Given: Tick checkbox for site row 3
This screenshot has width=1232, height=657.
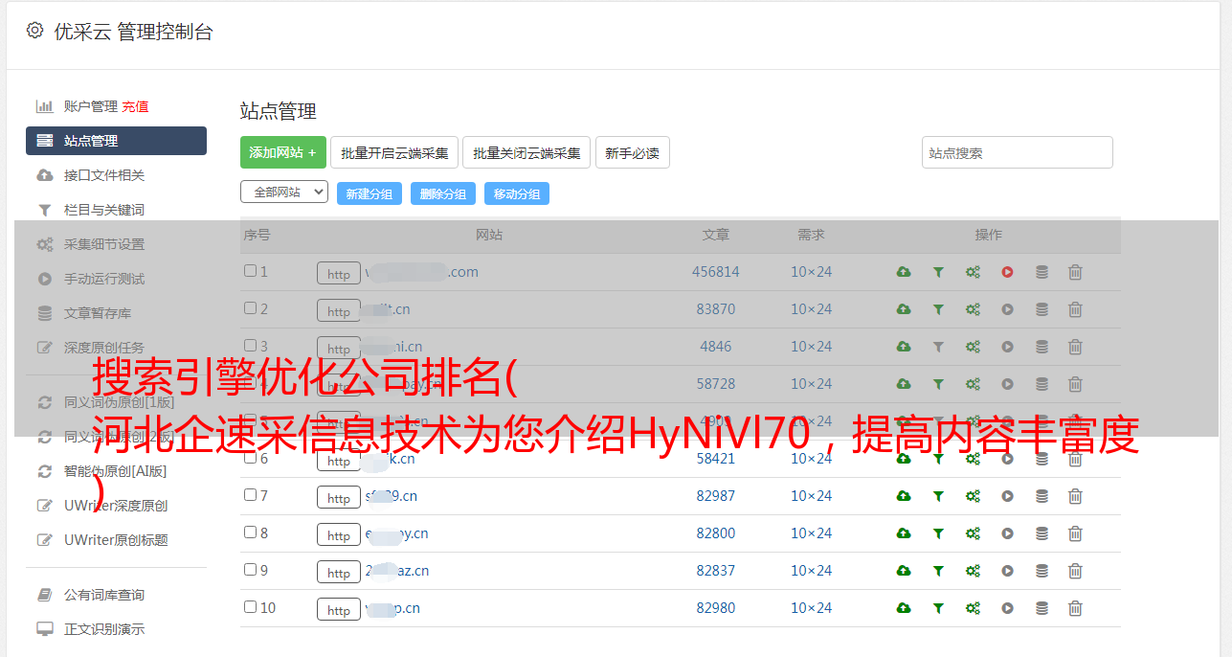Looking at the screenshot, I should 250,346.
